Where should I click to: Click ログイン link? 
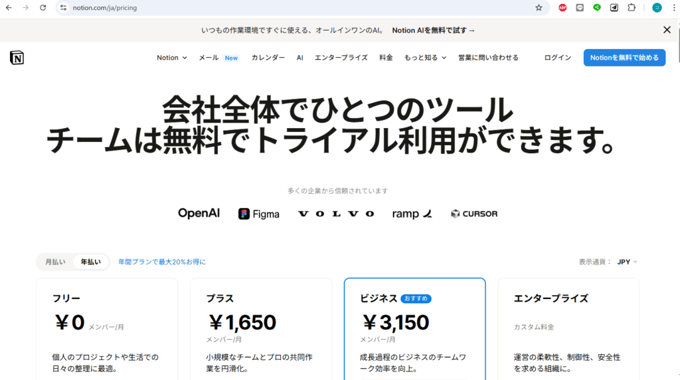tap(558, 58)
